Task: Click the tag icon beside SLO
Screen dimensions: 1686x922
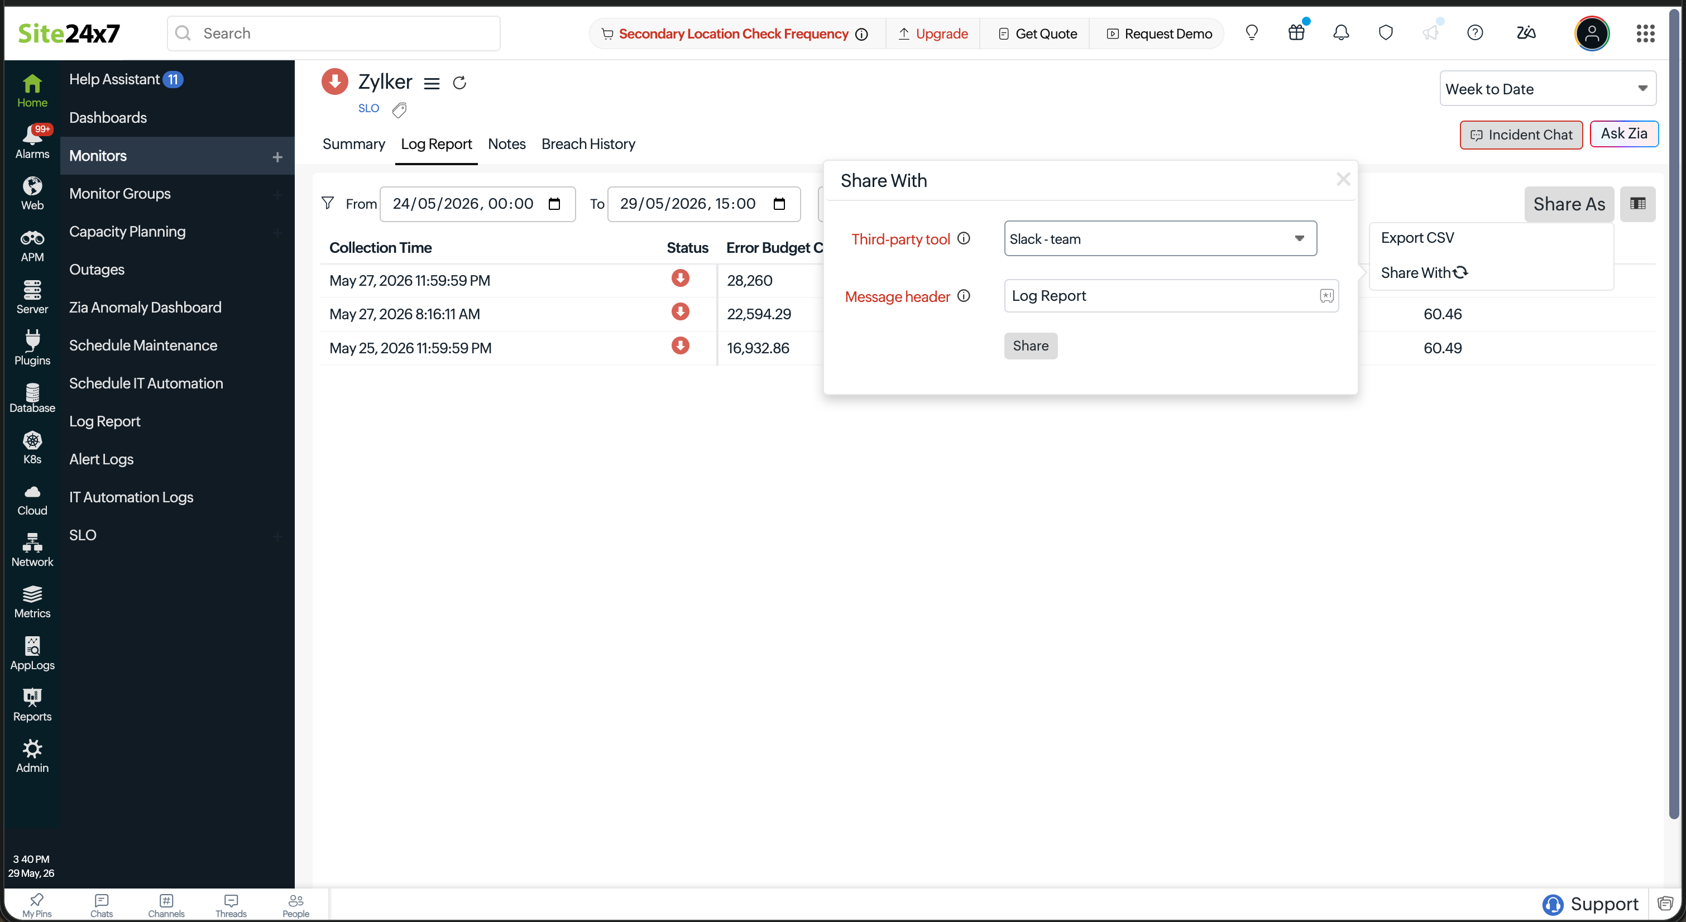Action: 399,110
